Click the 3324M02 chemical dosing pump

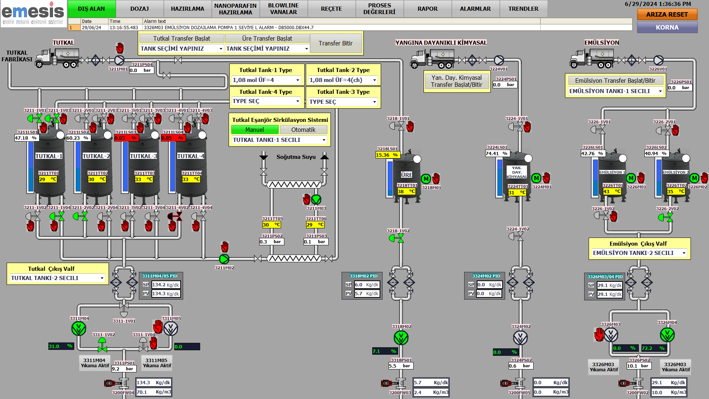click(x=520, y=338)
